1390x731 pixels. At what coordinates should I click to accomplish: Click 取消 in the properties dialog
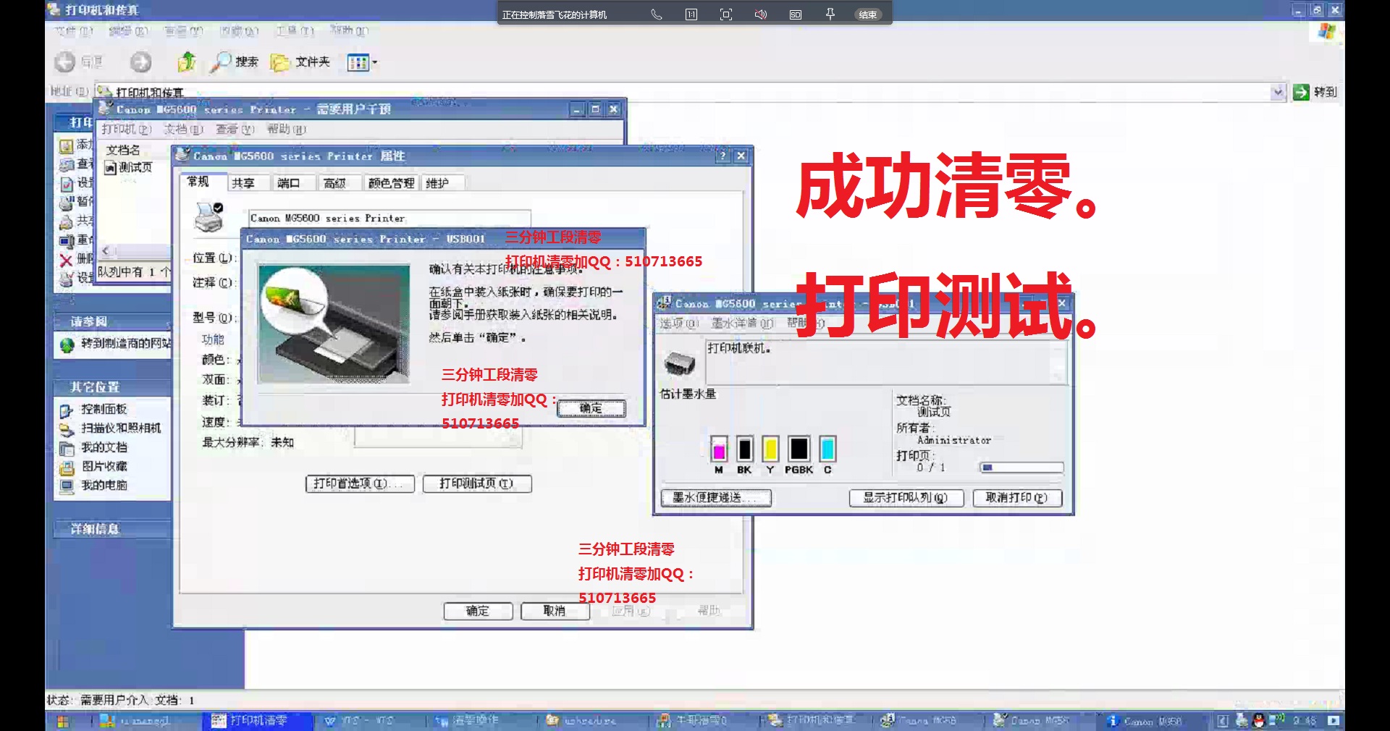(x=555, y=611)
